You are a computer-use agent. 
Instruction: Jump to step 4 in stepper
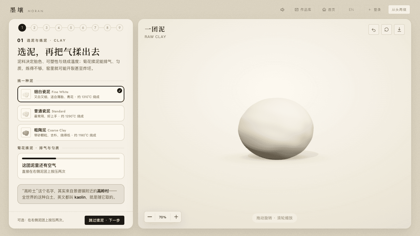coord(58,28)
